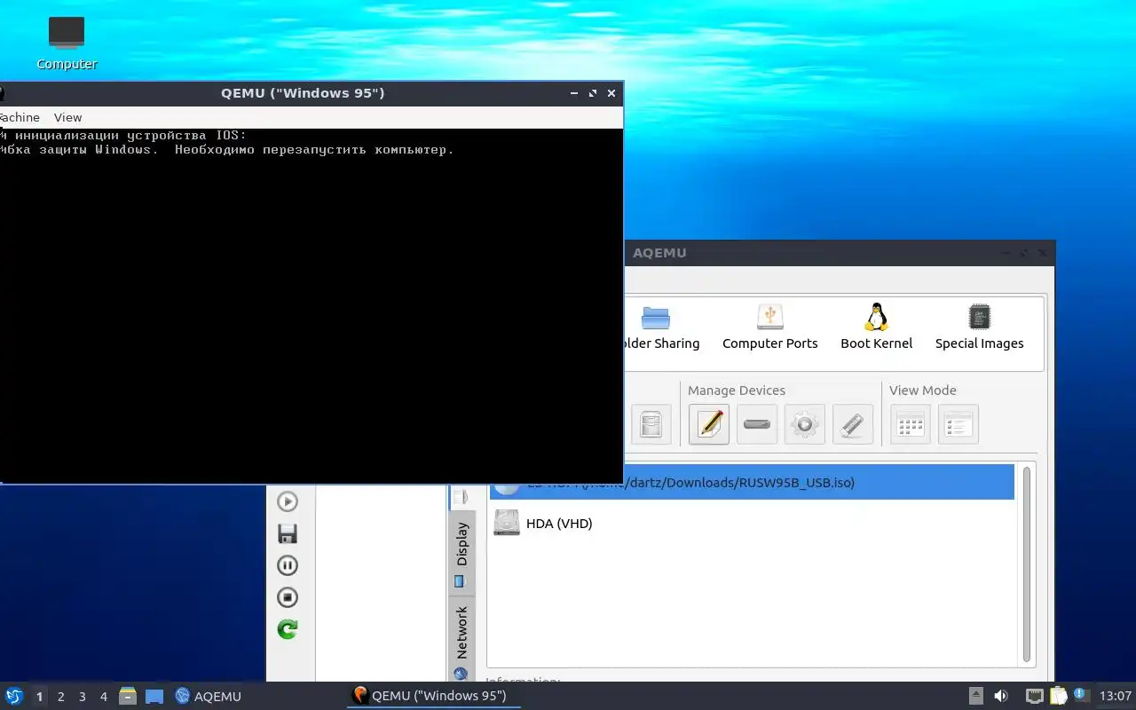Switch to workspace 2
Viewport: 1136px width, 710px height.
(x=60, y=697)
